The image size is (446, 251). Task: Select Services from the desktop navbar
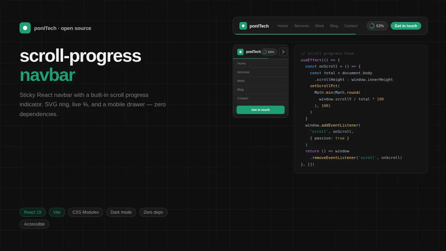click(x=301, y=26)
